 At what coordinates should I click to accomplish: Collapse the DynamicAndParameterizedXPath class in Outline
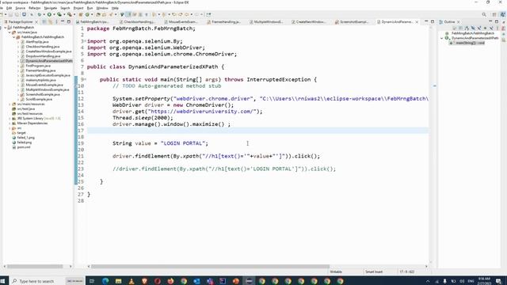point(442,38)
